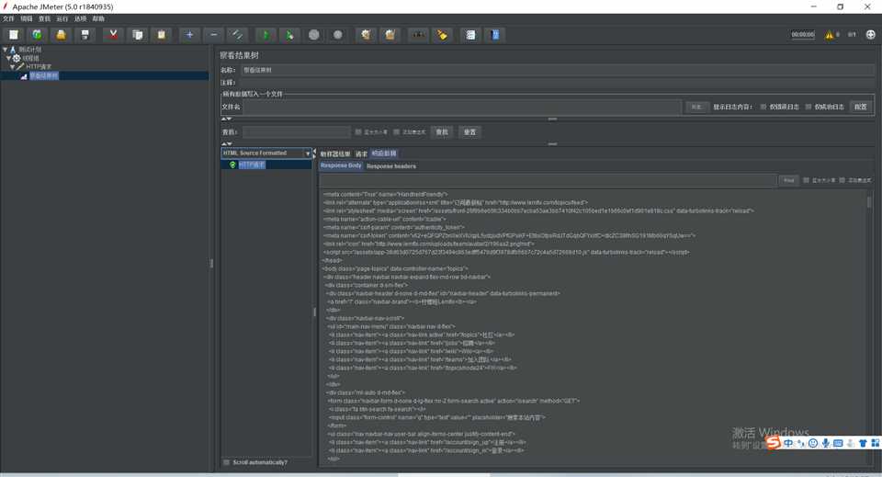Image resolution: width=882 pixels, height=477 pixels.
Task: Enable Scroll automatically? checkbox
Action: point(226,462)
